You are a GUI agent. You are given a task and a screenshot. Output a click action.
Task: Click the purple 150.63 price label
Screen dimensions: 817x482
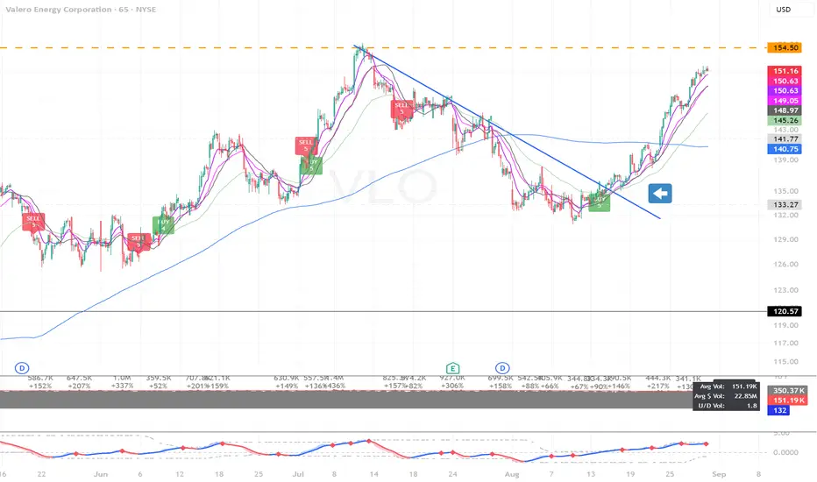pos(785,90)
